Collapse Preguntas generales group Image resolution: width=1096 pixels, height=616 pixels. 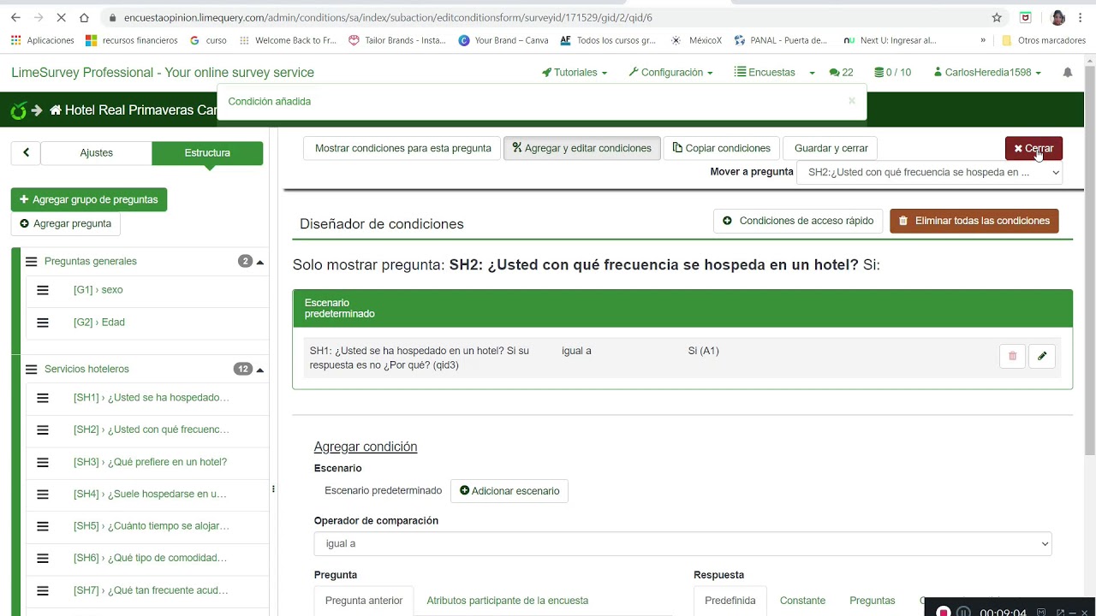(260, 262)
